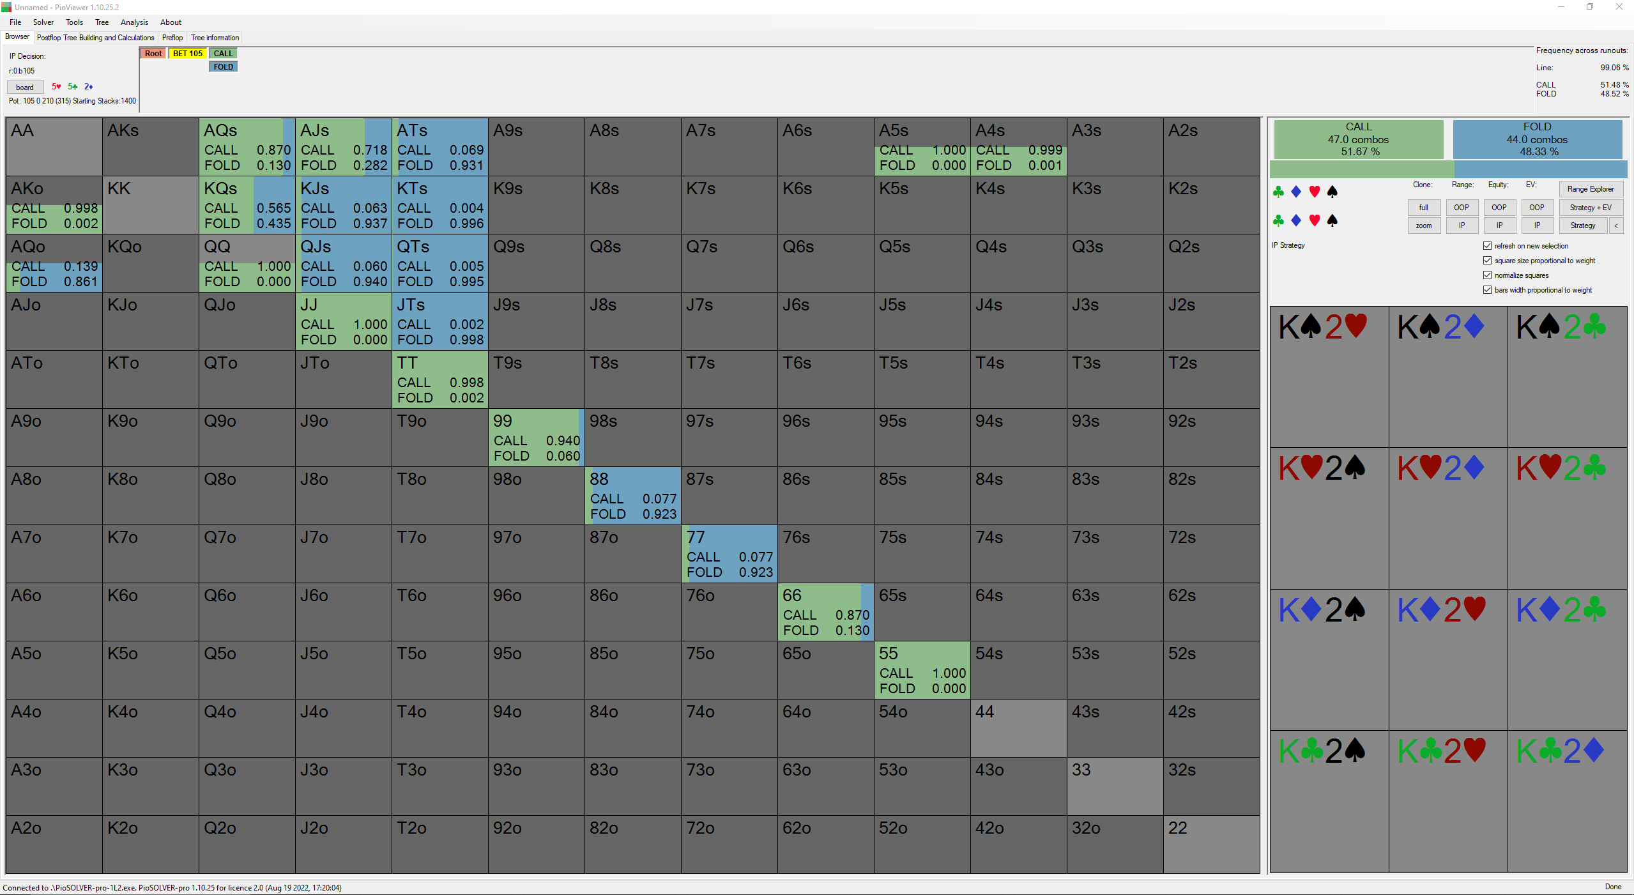Image resolution: width=1634 pixels, height=895 pixels.
Task: Click the red heart suit in bottom row
Action: click(1314, 220)
